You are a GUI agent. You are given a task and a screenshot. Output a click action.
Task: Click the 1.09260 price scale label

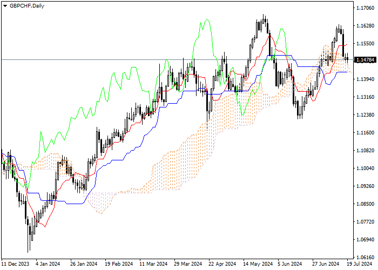365,186
